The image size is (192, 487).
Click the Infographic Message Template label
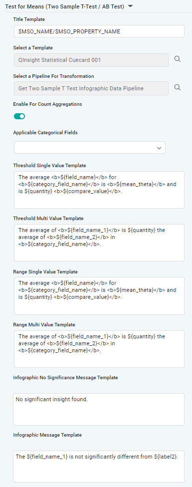tap(47, 435)
